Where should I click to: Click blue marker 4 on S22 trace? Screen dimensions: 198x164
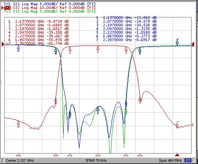click(56, 51)
